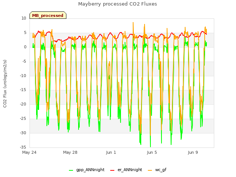Click the Jun 5 x-axis label
236x177 pixels.
click(x=152, y=152)
